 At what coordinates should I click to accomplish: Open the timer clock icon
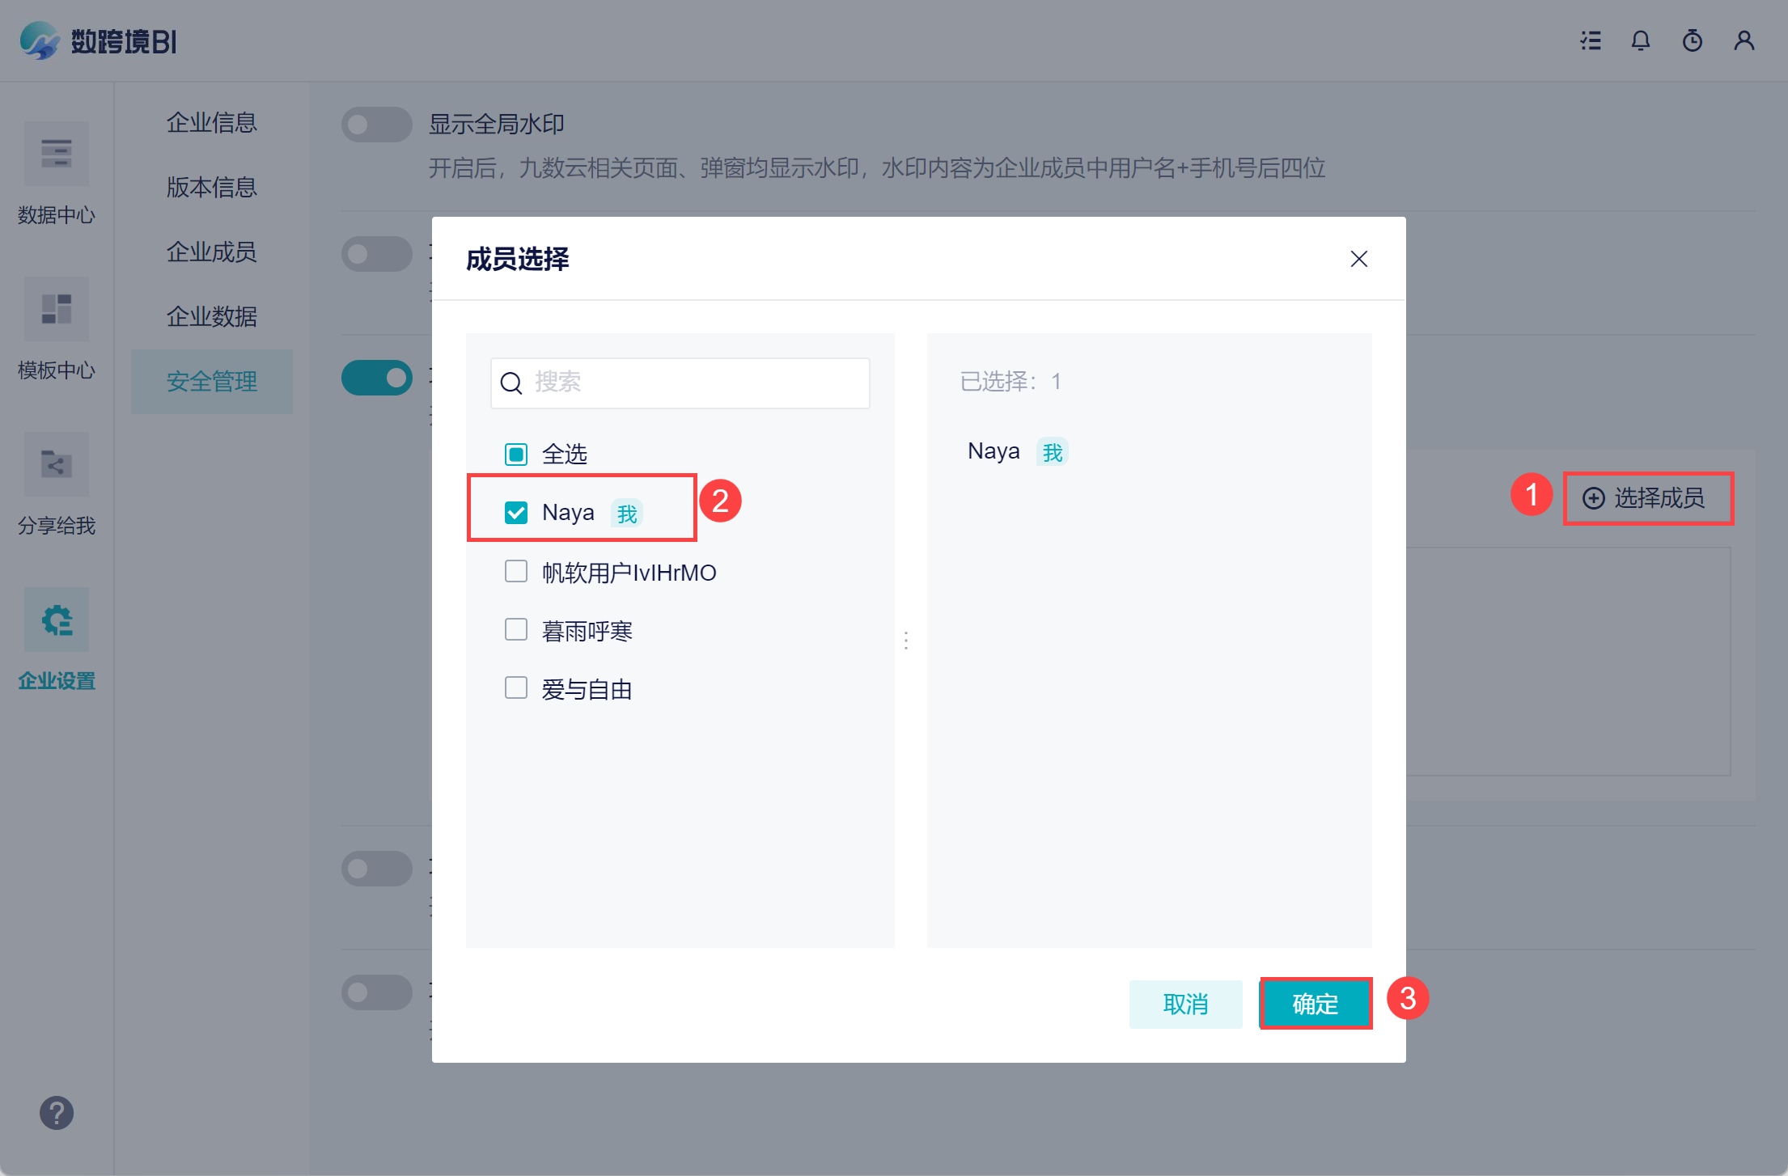coord(1693,40)
